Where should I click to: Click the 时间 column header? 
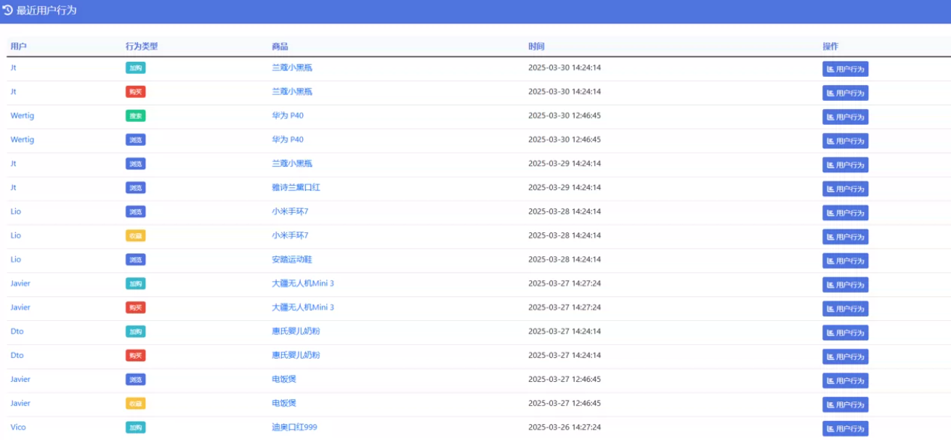coord(536,46)
